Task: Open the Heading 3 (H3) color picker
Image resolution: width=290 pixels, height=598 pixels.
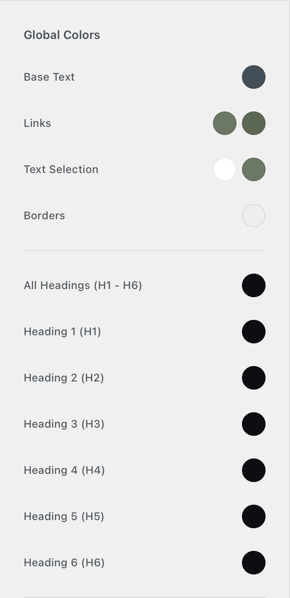Action: click(253, 424)
